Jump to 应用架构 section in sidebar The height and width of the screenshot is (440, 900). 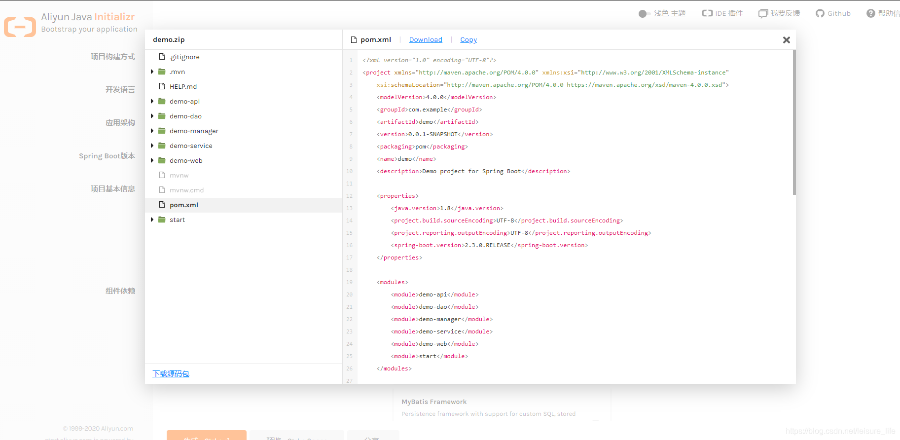(x=120, y=123)
